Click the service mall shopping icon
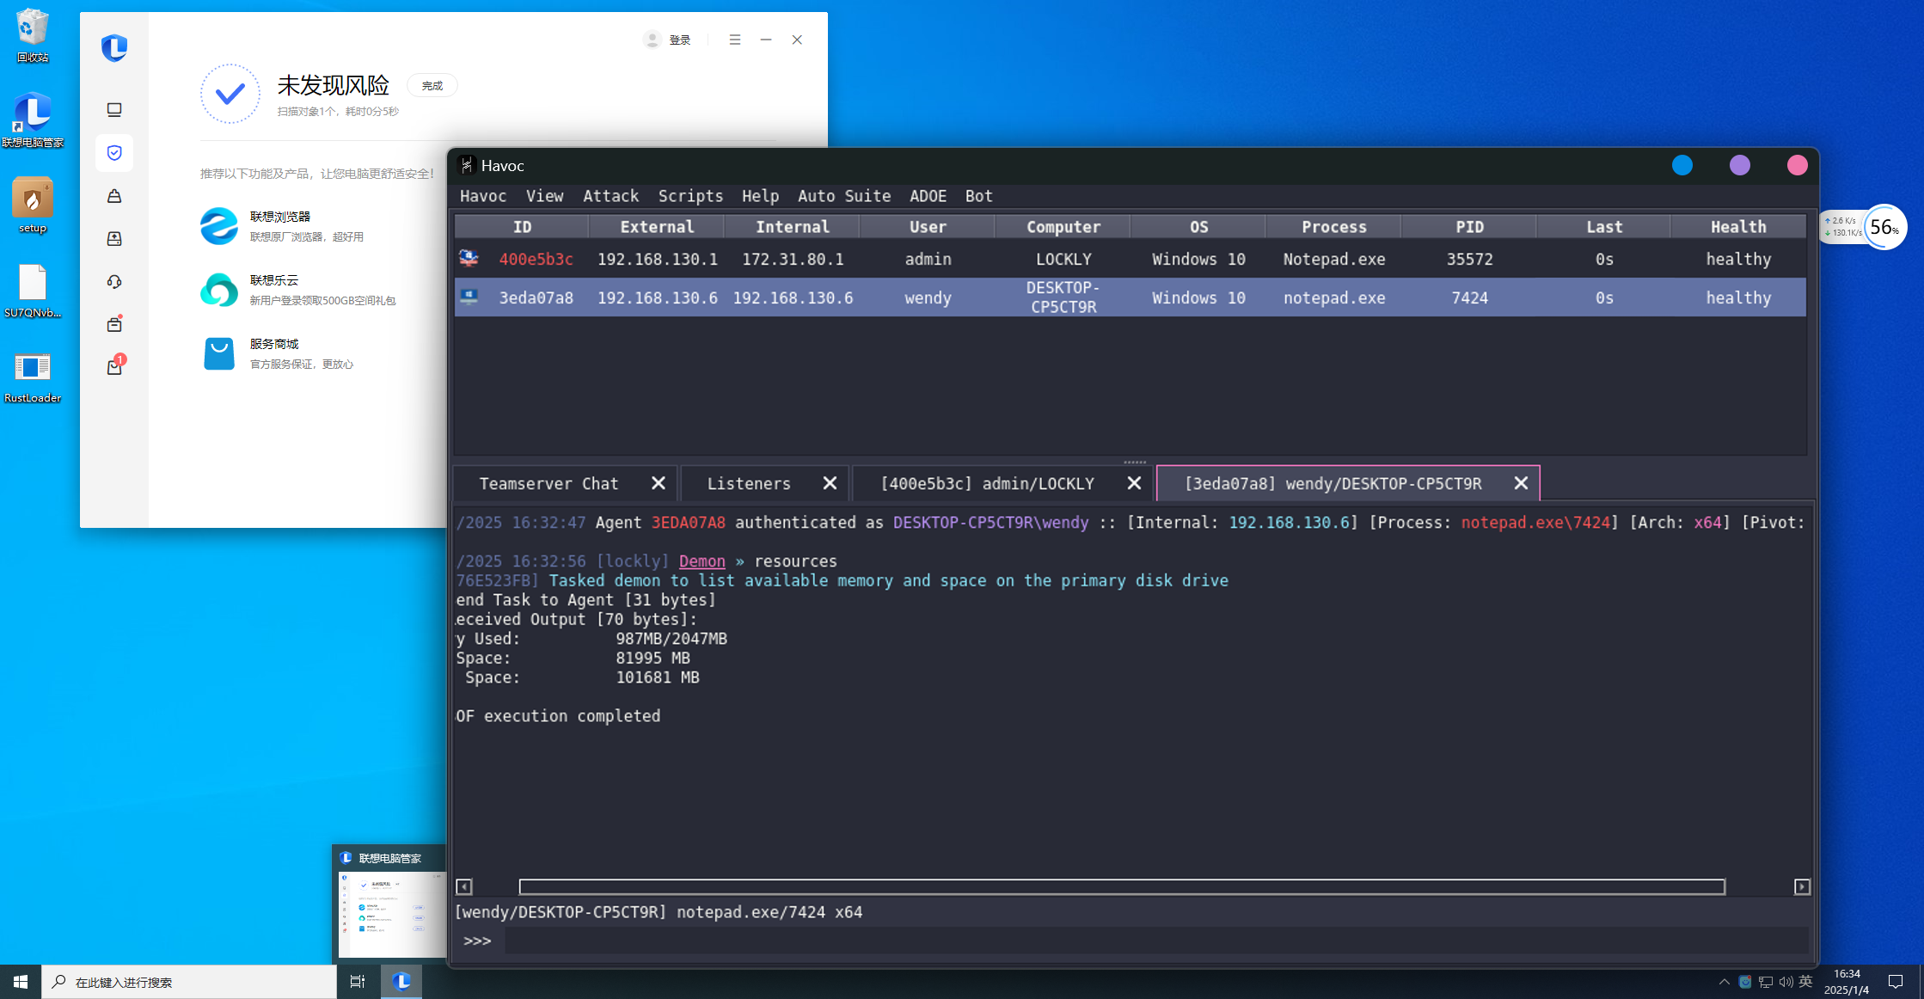Screen dimensions: 1924x999 [x=218, y=353]
